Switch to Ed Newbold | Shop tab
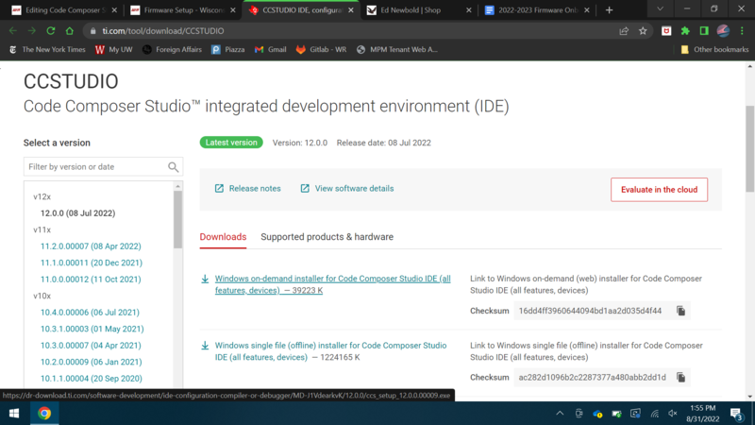This screenshot has width=755, height=425. pyautogui.click(x=416, y=10)
